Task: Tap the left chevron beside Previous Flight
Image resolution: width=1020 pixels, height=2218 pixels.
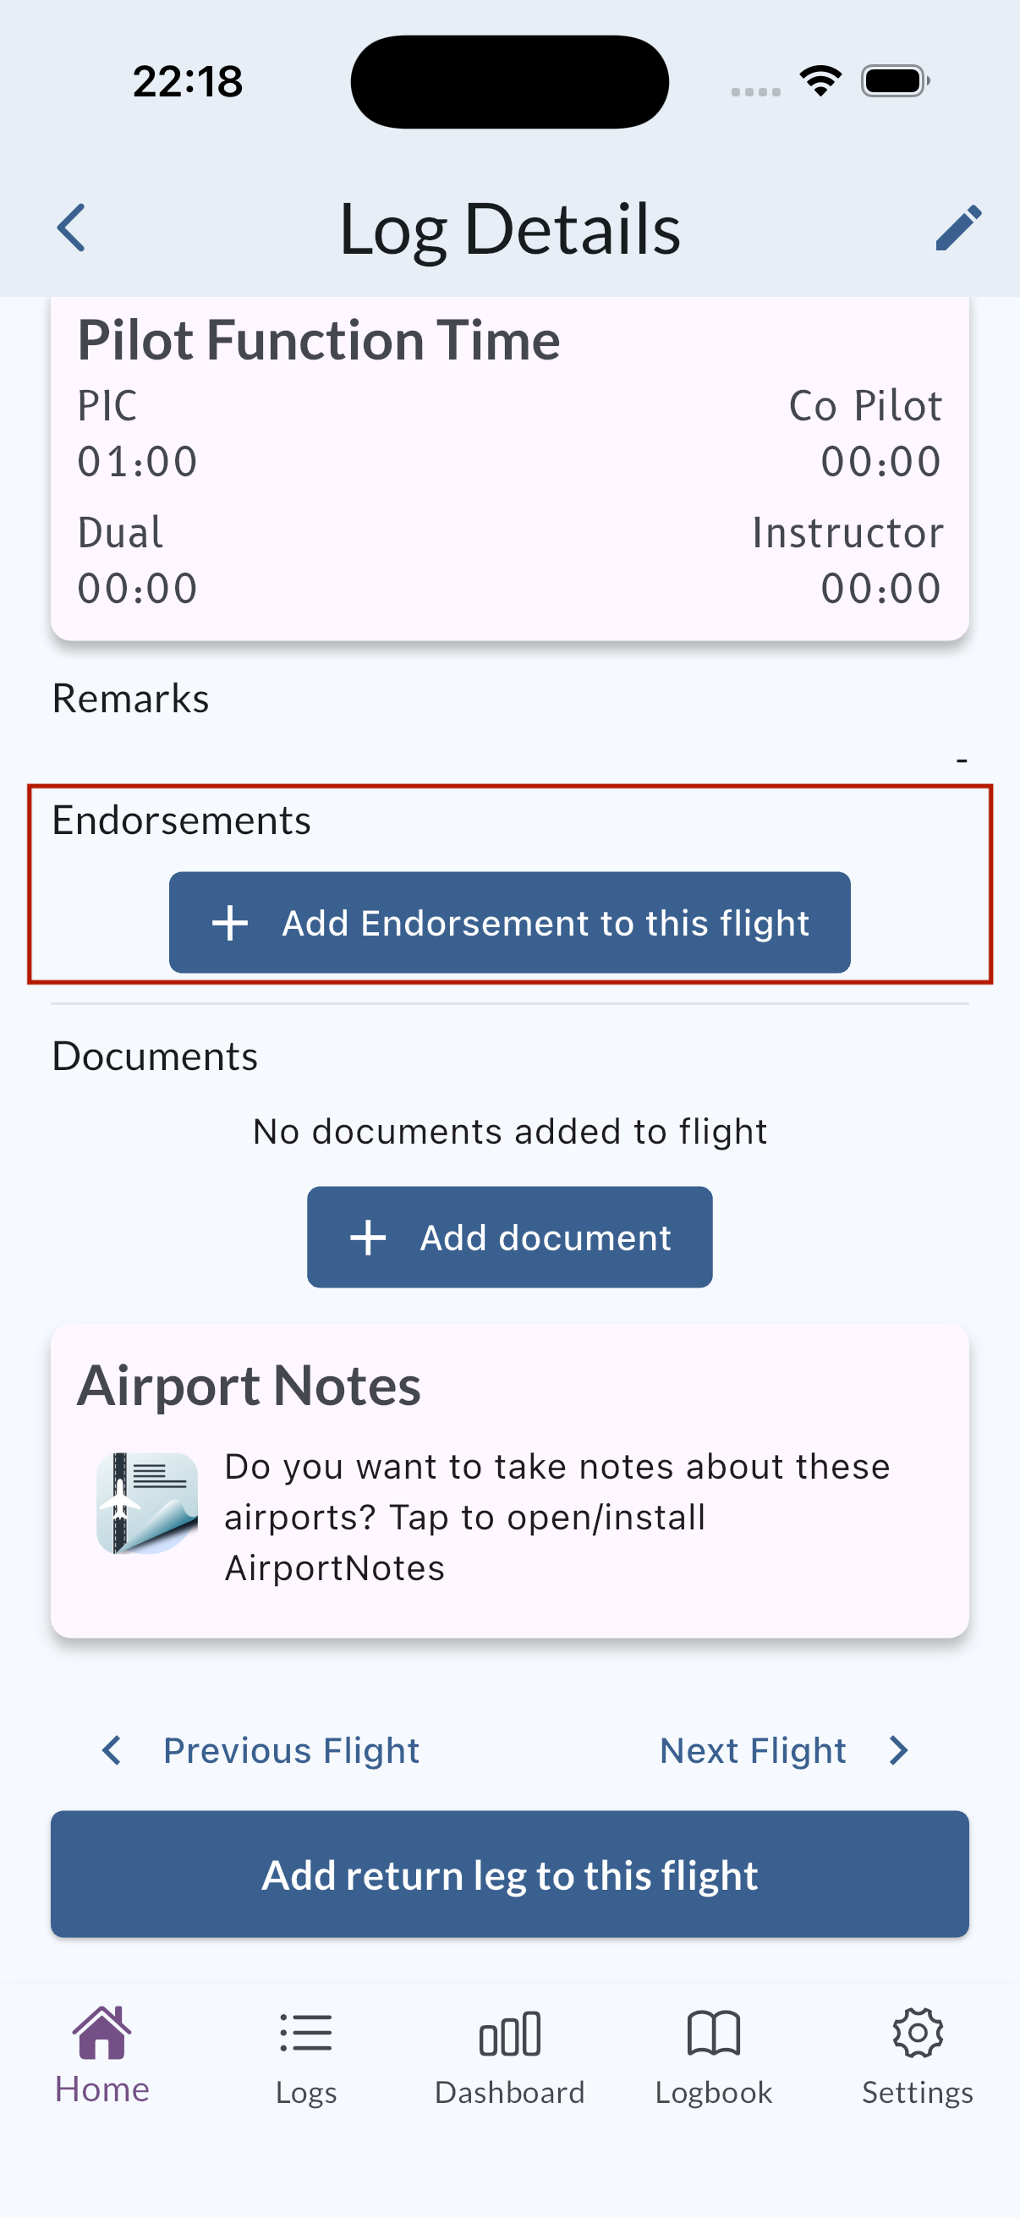Action: point(112,1750)
